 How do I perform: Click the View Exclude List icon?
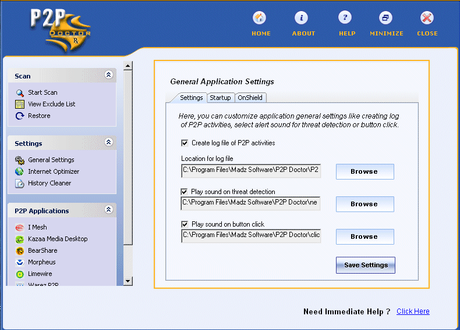click(20, 104)
